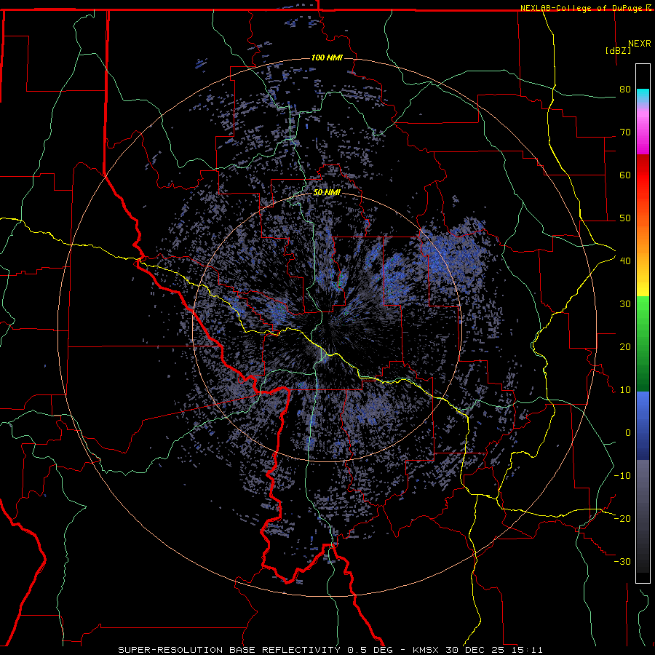Click the [dBZ] units label
The width and height of the screenshot is (655, 655).
[618, 50]
